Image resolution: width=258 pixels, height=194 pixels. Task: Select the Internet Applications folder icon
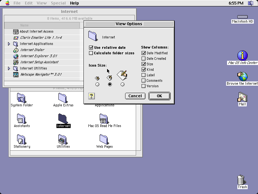(15, 44)
